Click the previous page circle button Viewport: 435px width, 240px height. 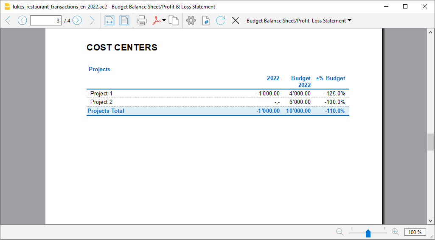click(22, 20)
